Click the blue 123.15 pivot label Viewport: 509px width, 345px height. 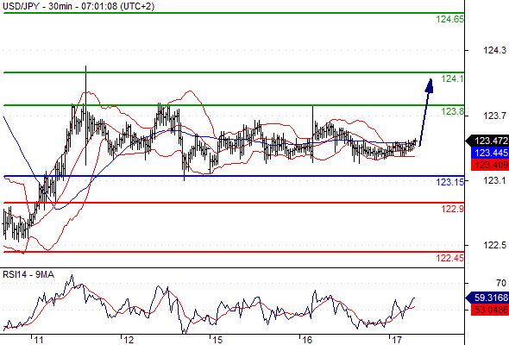450,182
